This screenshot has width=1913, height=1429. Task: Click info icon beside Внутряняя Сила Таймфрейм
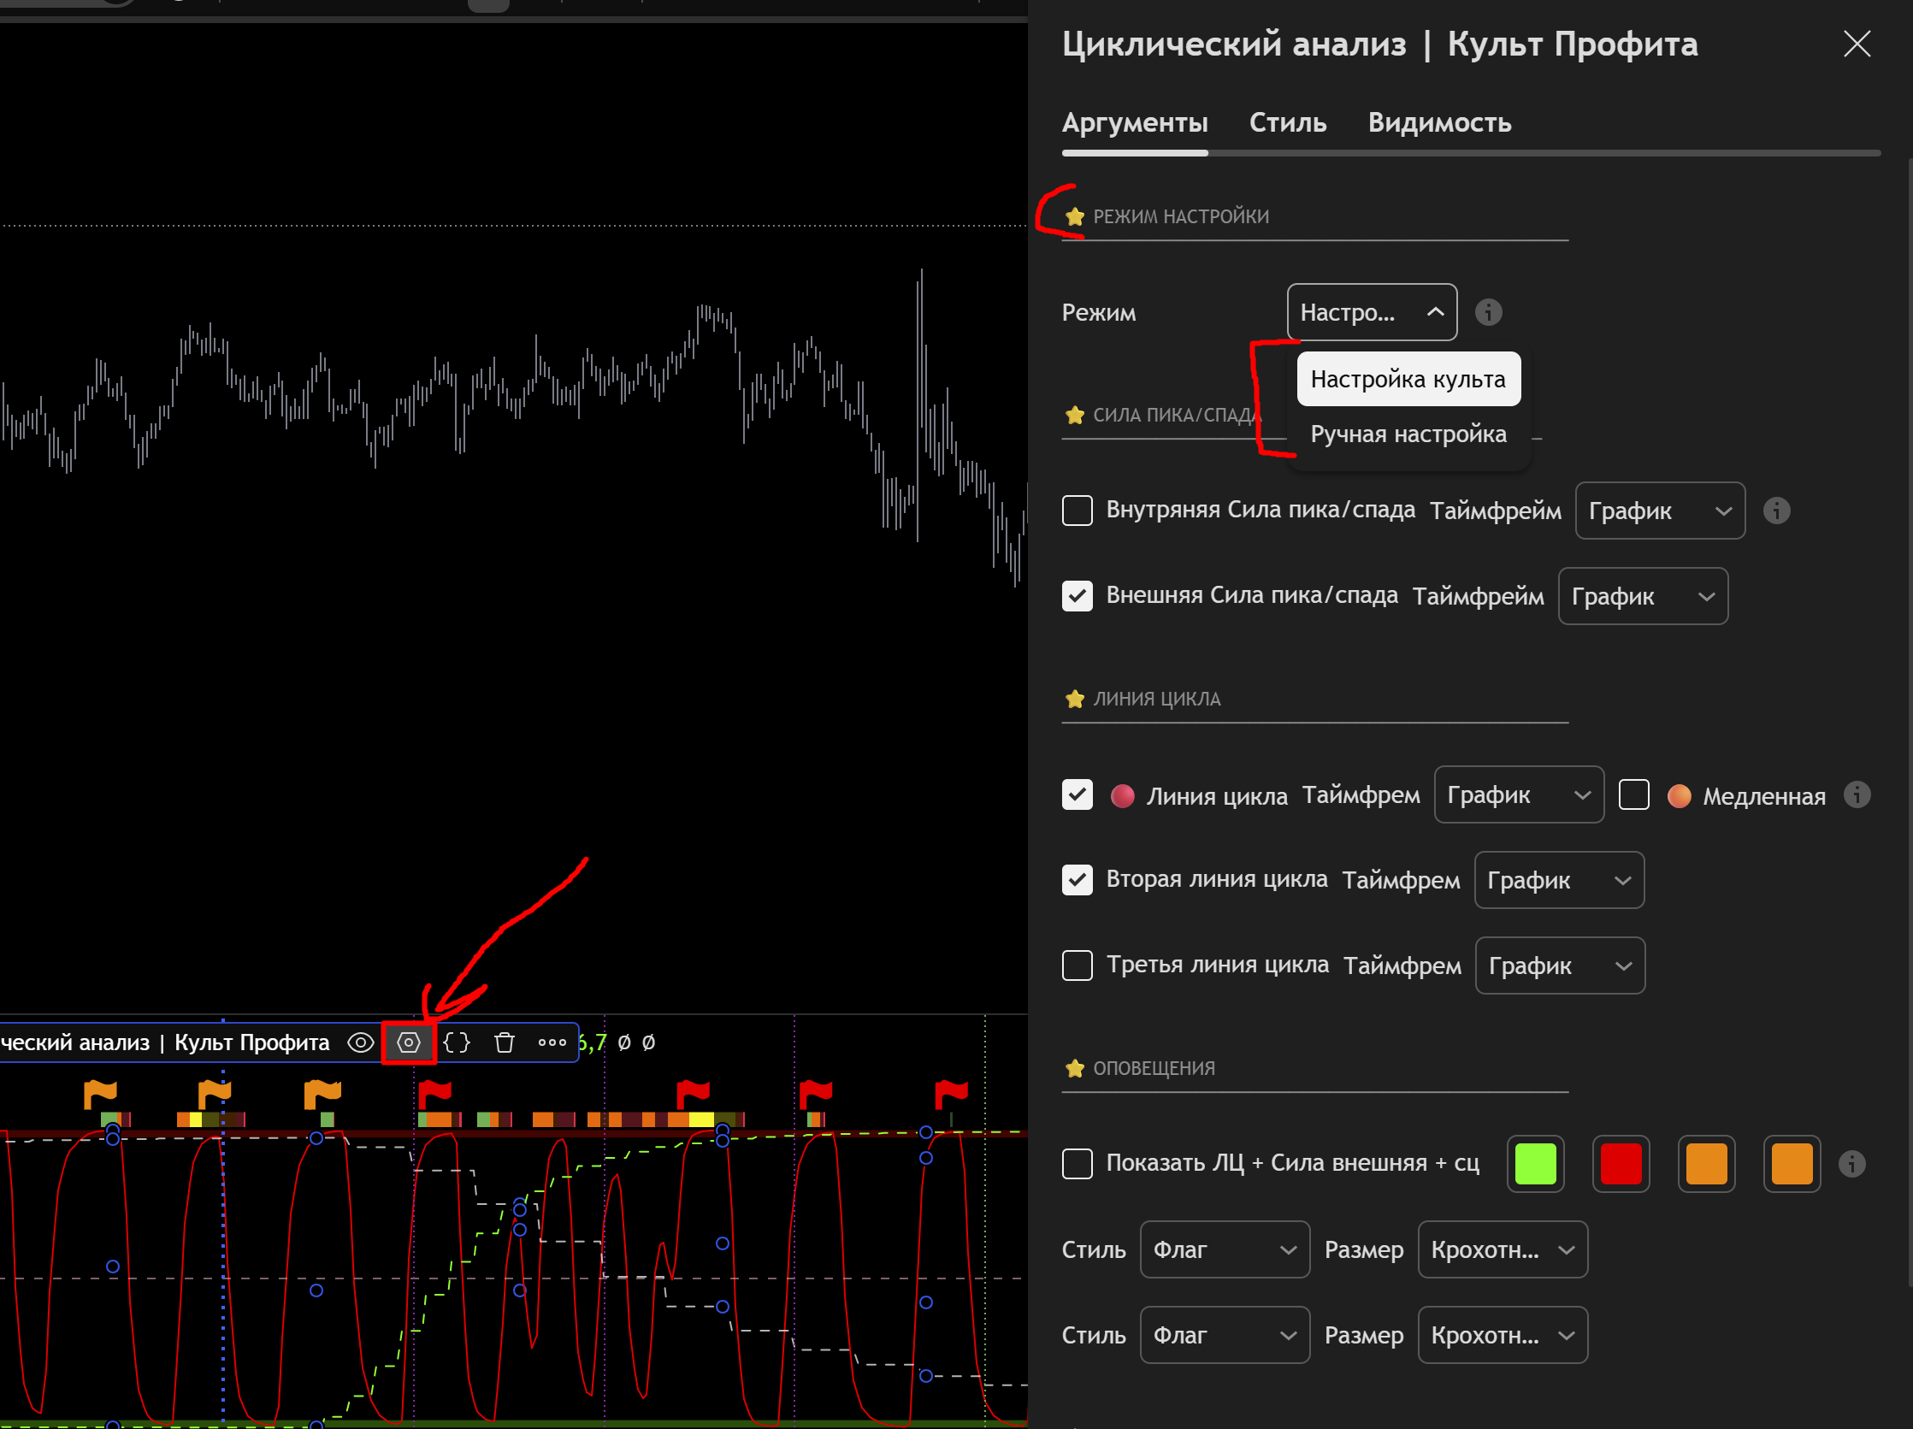pos(1776,511)
